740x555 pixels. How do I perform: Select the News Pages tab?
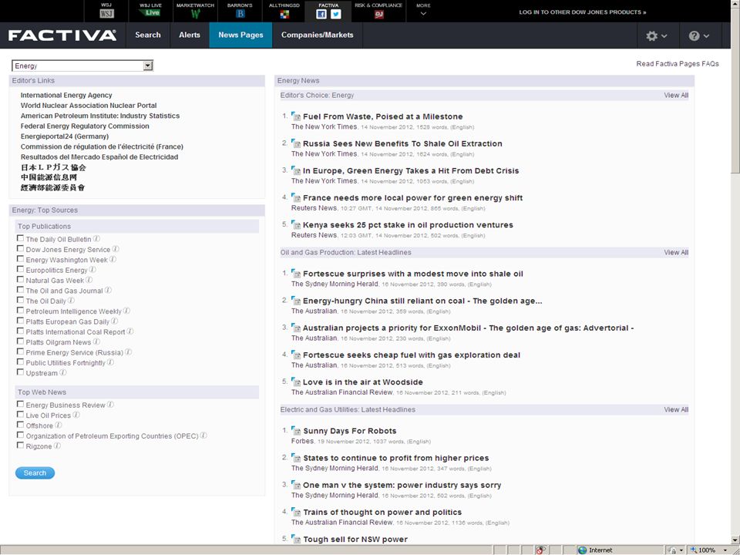240,35
